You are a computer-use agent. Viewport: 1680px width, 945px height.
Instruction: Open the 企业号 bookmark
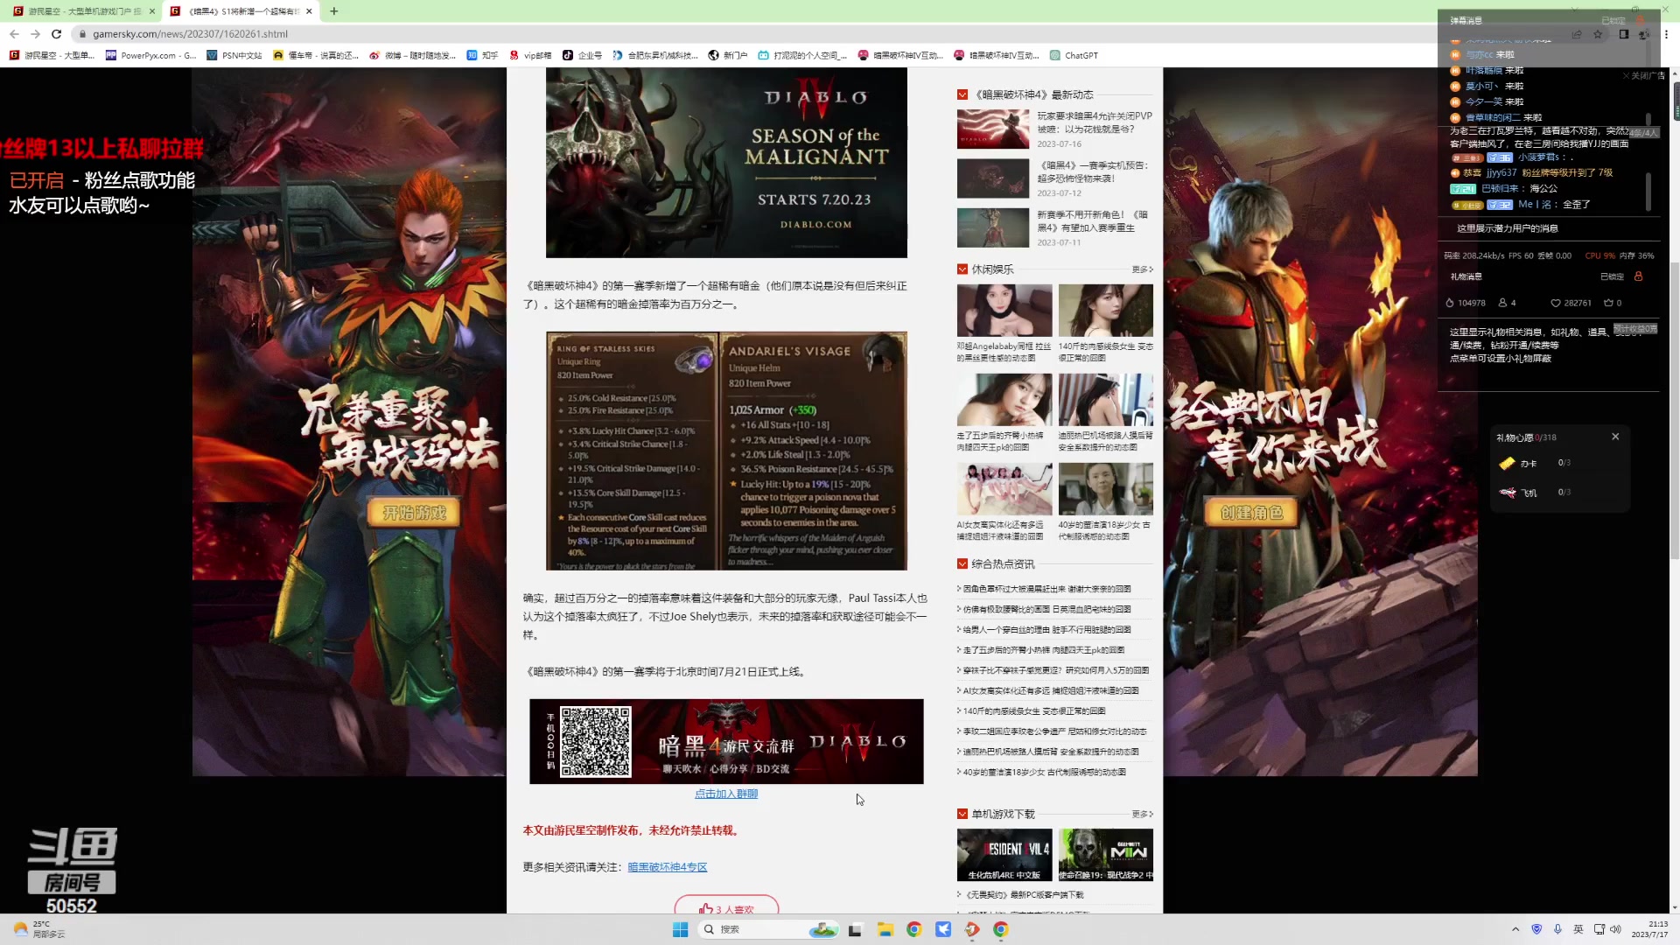pyautogui.click(x=583, y=55)
